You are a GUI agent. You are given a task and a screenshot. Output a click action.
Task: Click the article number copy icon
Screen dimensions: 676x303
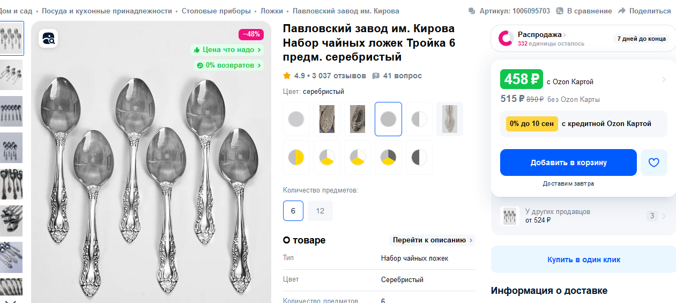[472, 11]
